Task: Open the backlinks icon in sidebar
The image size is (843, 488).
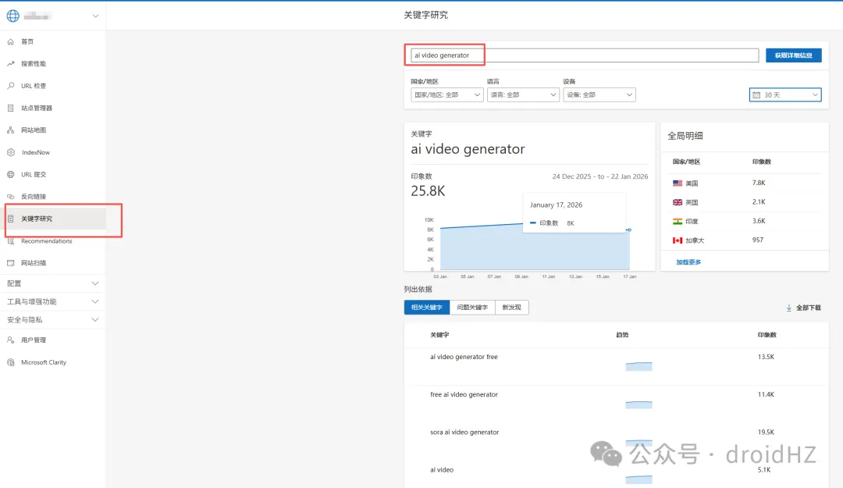Action: (11, 197)
